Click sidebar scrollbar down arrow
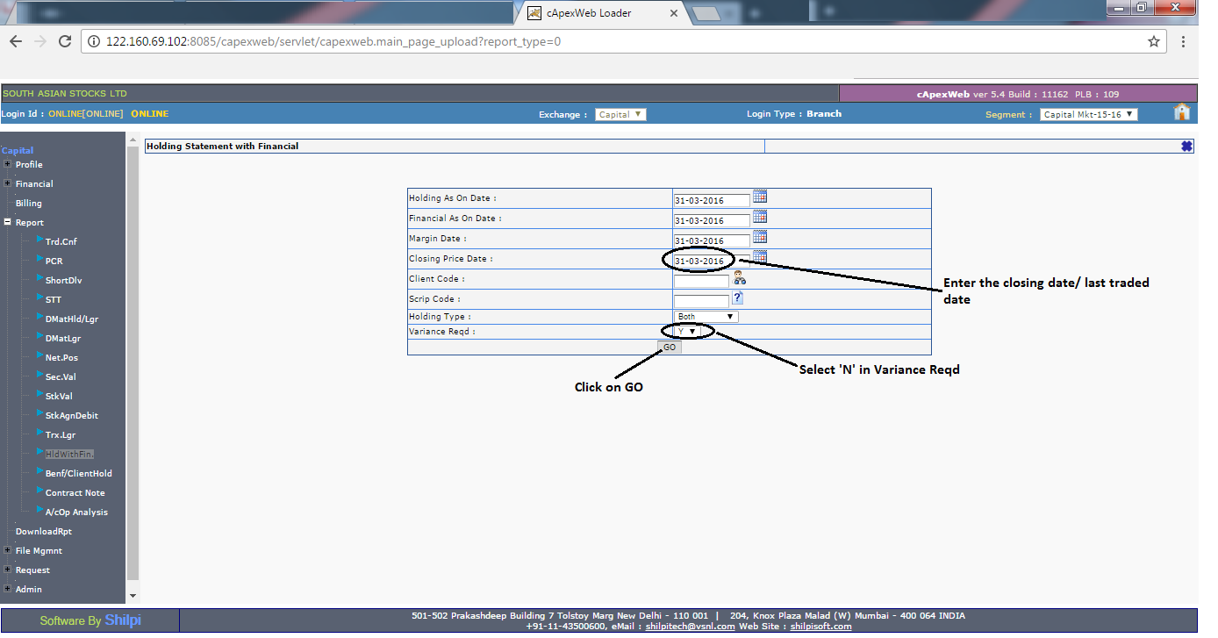Screen dimensions: 1218x638 coord(133,595)
